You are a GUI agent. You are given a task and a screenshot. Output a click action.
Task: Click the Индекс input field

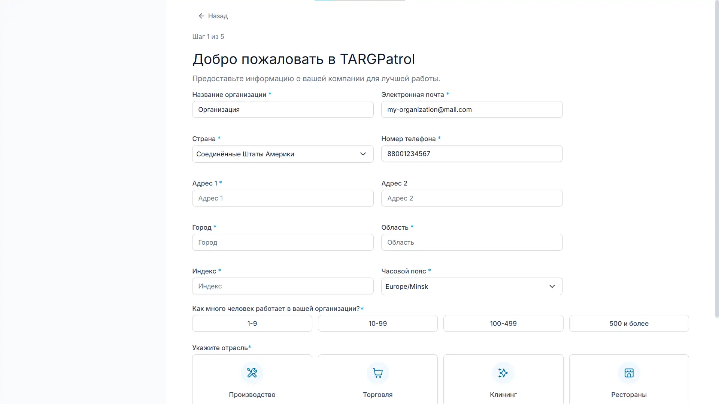[x=282, y=286]
